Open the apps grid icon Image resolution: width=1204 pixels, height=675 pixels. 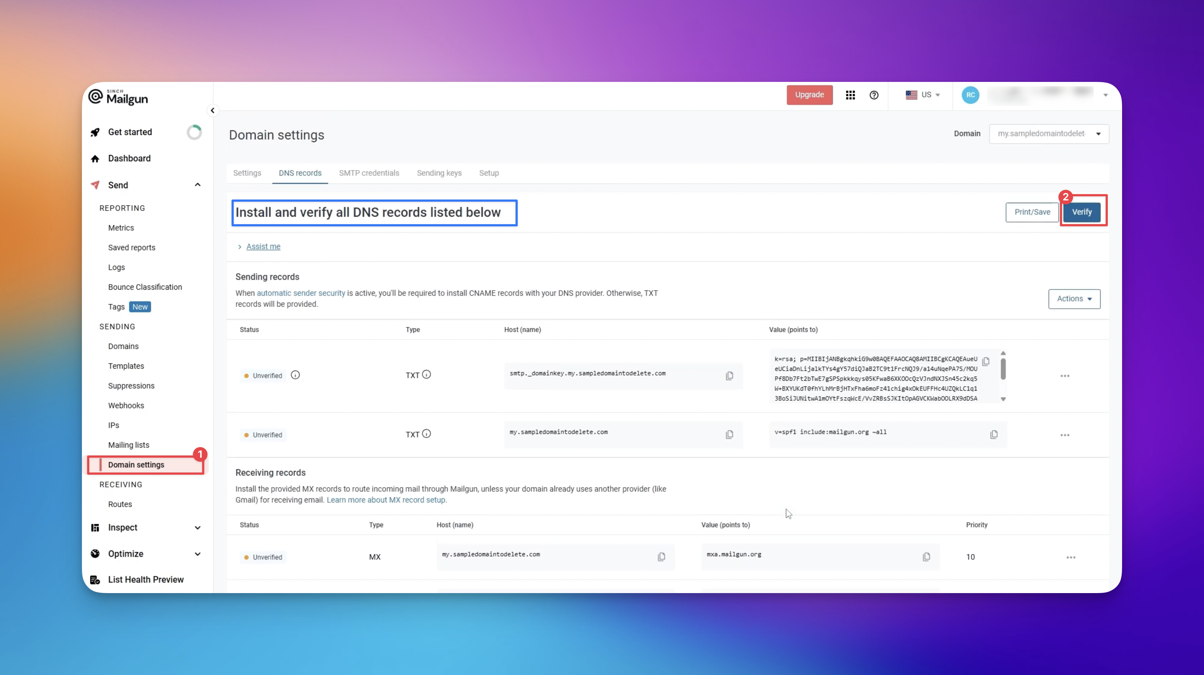point(850,95)
